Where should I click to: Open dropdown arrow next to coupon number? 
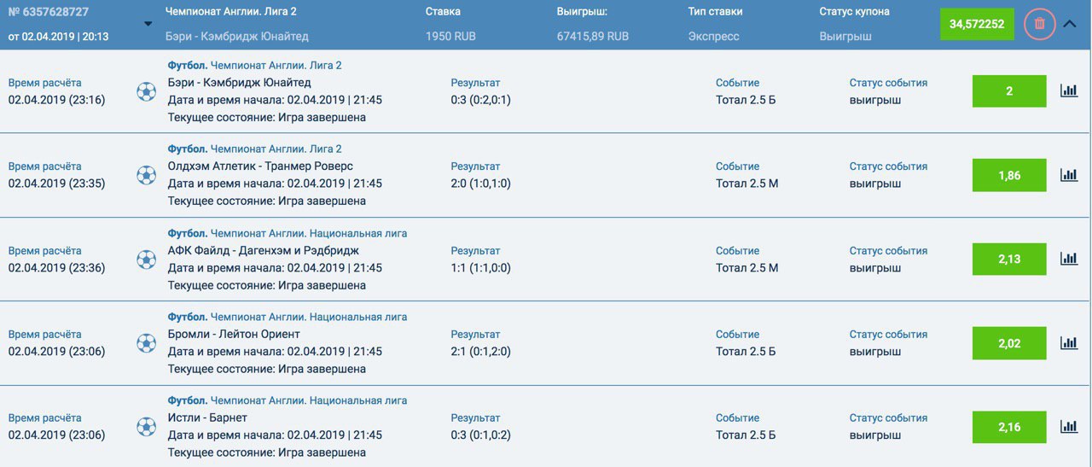[x=148, y=24]
